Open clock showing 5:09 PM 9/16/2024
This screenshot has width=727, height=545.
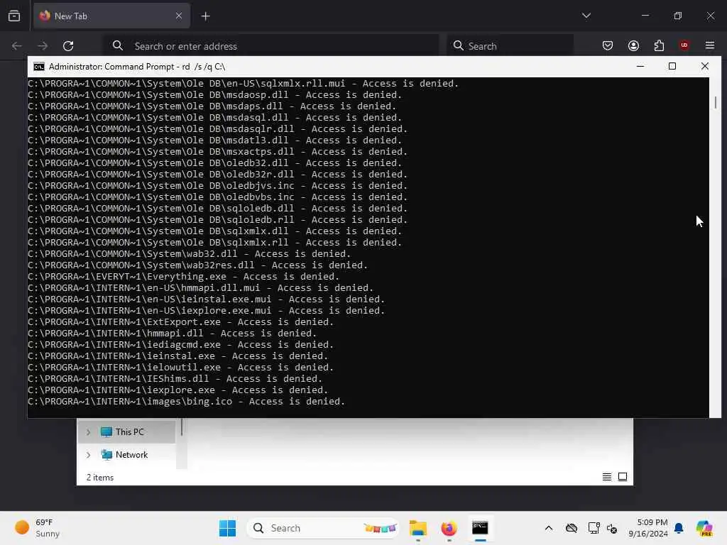point(648,528)
